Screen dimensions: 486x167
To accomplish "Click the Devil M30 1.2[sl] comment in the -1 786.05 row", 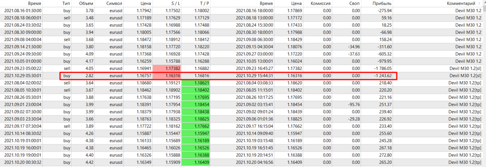I will (x=465, y=68).
